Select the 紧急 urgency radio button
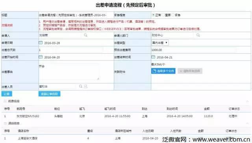 pyautogui.click(x=173, y=15)
